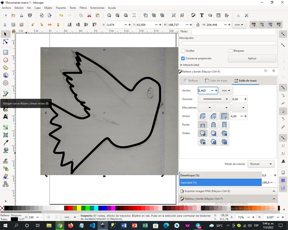Image resolution: width=288 pixels, height=230 pixels.
Task: Pick the yellow swatch in color palette
Action: click(79, 208)
